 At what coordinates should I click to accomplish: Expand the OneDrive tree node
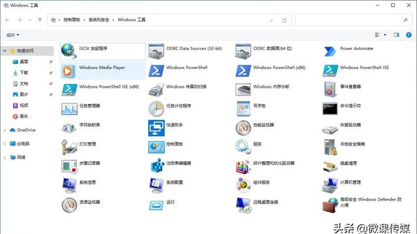[5, 130]
